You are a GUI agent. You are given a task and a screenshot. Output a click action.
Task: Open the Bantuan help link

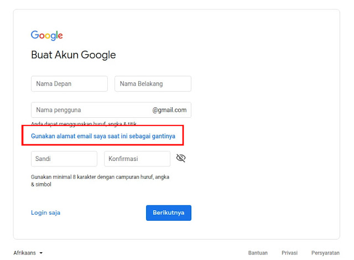[258, 253]
